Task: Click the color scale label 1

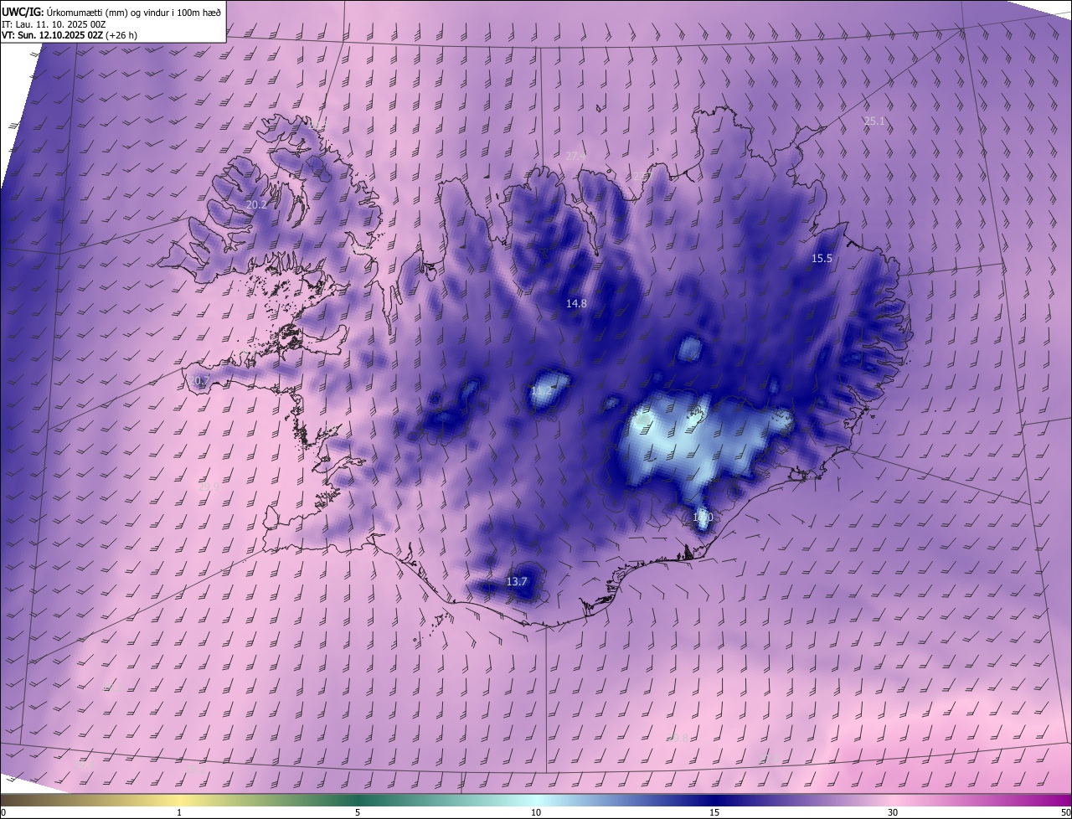Action: pyautogui.click(x=179, y=813)
